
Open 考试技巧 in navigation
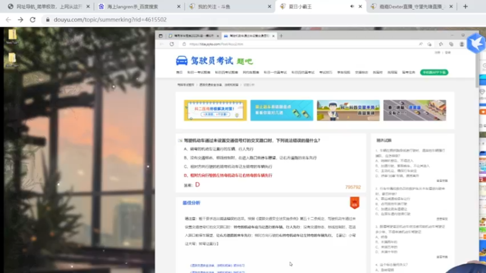pos(326,72)
